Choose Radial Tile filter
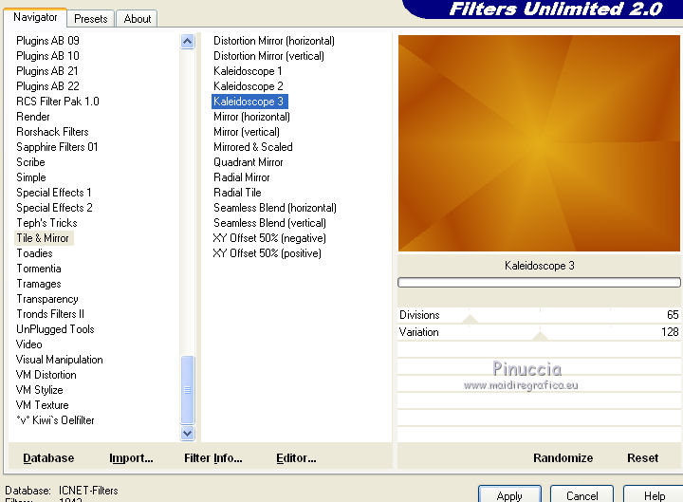Viewport: 683px width, 502px height. [237, 193]
